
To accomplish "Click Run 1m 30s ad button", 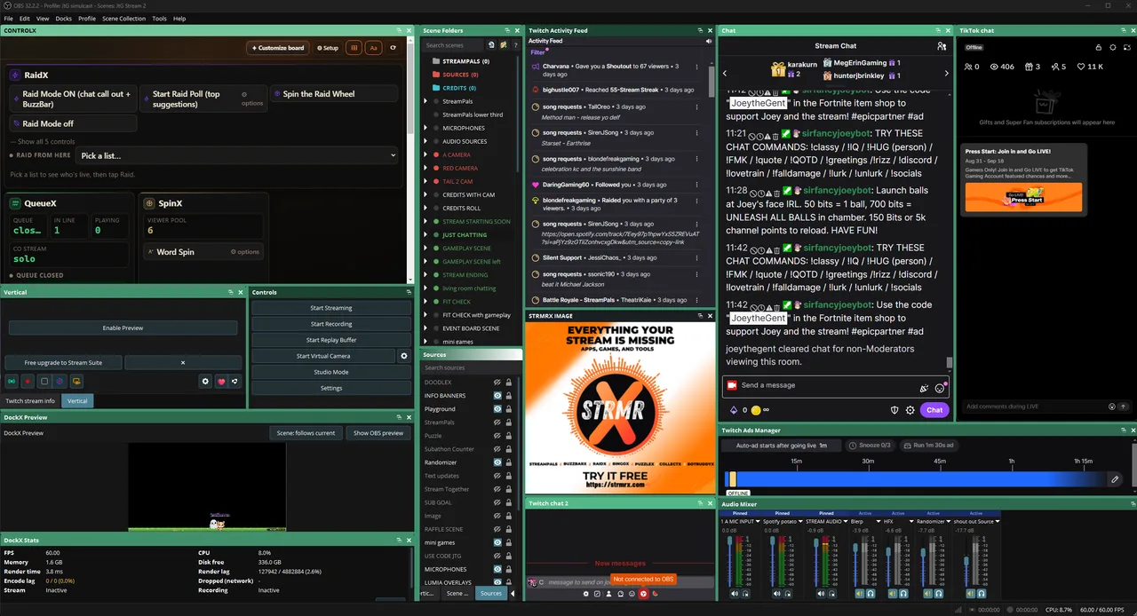I will tap(928, 446).
